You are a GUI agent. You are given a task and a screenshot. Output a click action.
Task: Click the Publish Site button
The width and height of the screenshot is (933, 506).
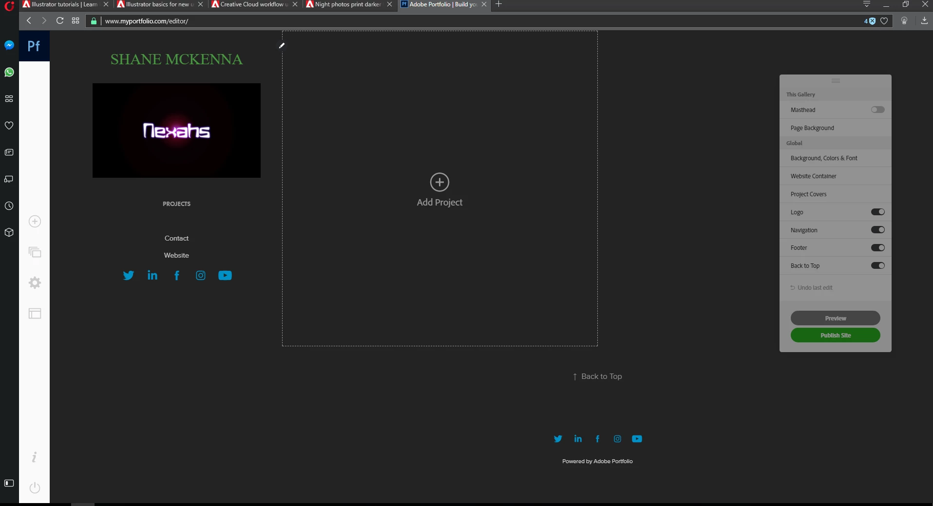(835, 335)
